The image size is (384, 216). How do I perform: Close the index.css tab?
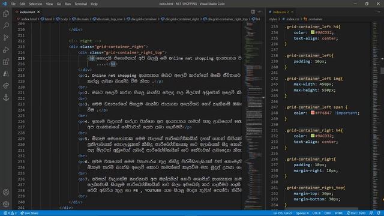point(292,12)
